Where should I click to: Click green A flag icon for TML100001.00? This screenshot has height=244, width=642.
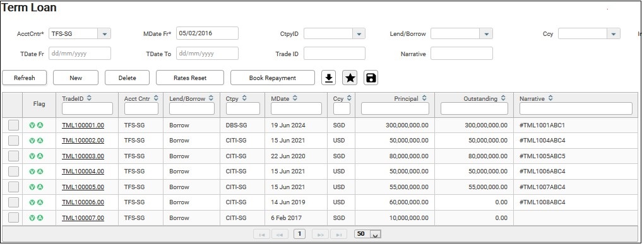40,125
